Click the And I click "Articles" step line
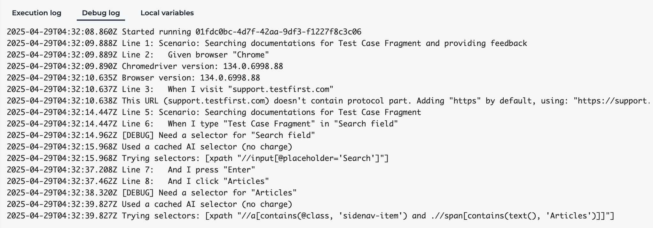This screenshot has width=653, height=228. click(138, 181)
